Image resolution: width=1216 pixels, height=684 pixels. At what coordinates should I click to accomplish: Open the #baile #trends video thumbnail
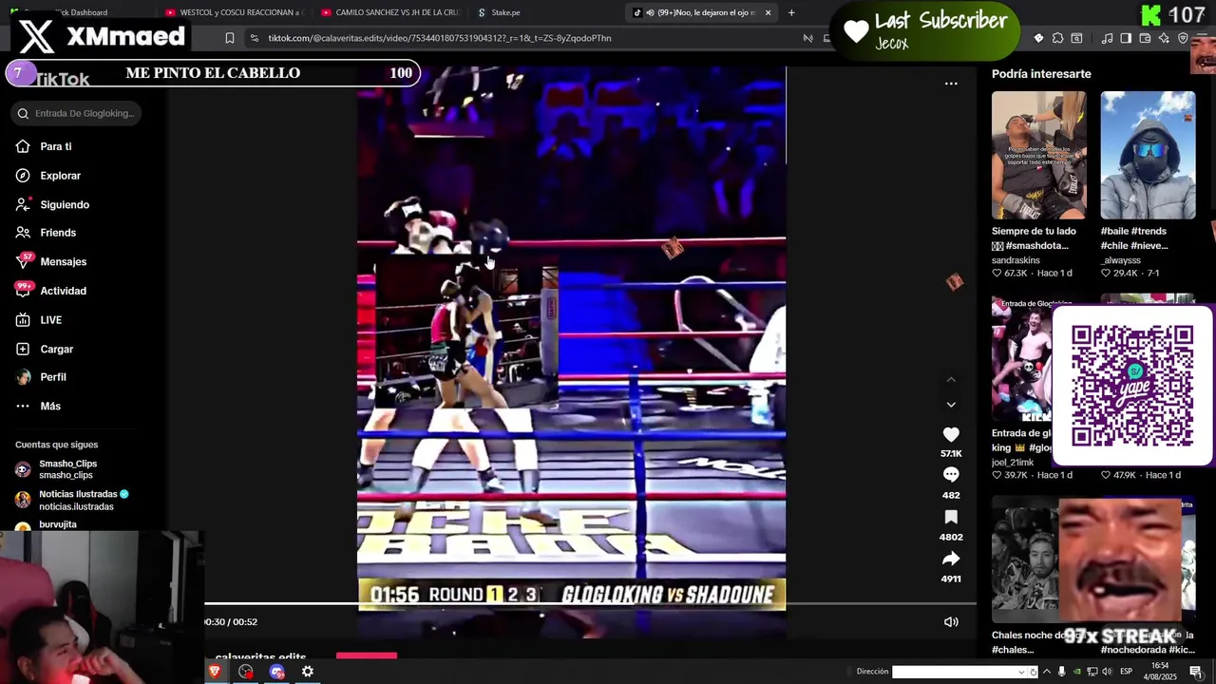tap(1148, 155)
